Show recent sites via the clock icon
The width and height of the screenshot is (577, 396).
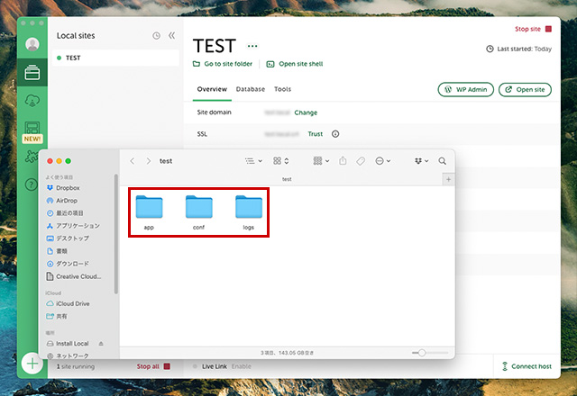click(x=156, y=36)
